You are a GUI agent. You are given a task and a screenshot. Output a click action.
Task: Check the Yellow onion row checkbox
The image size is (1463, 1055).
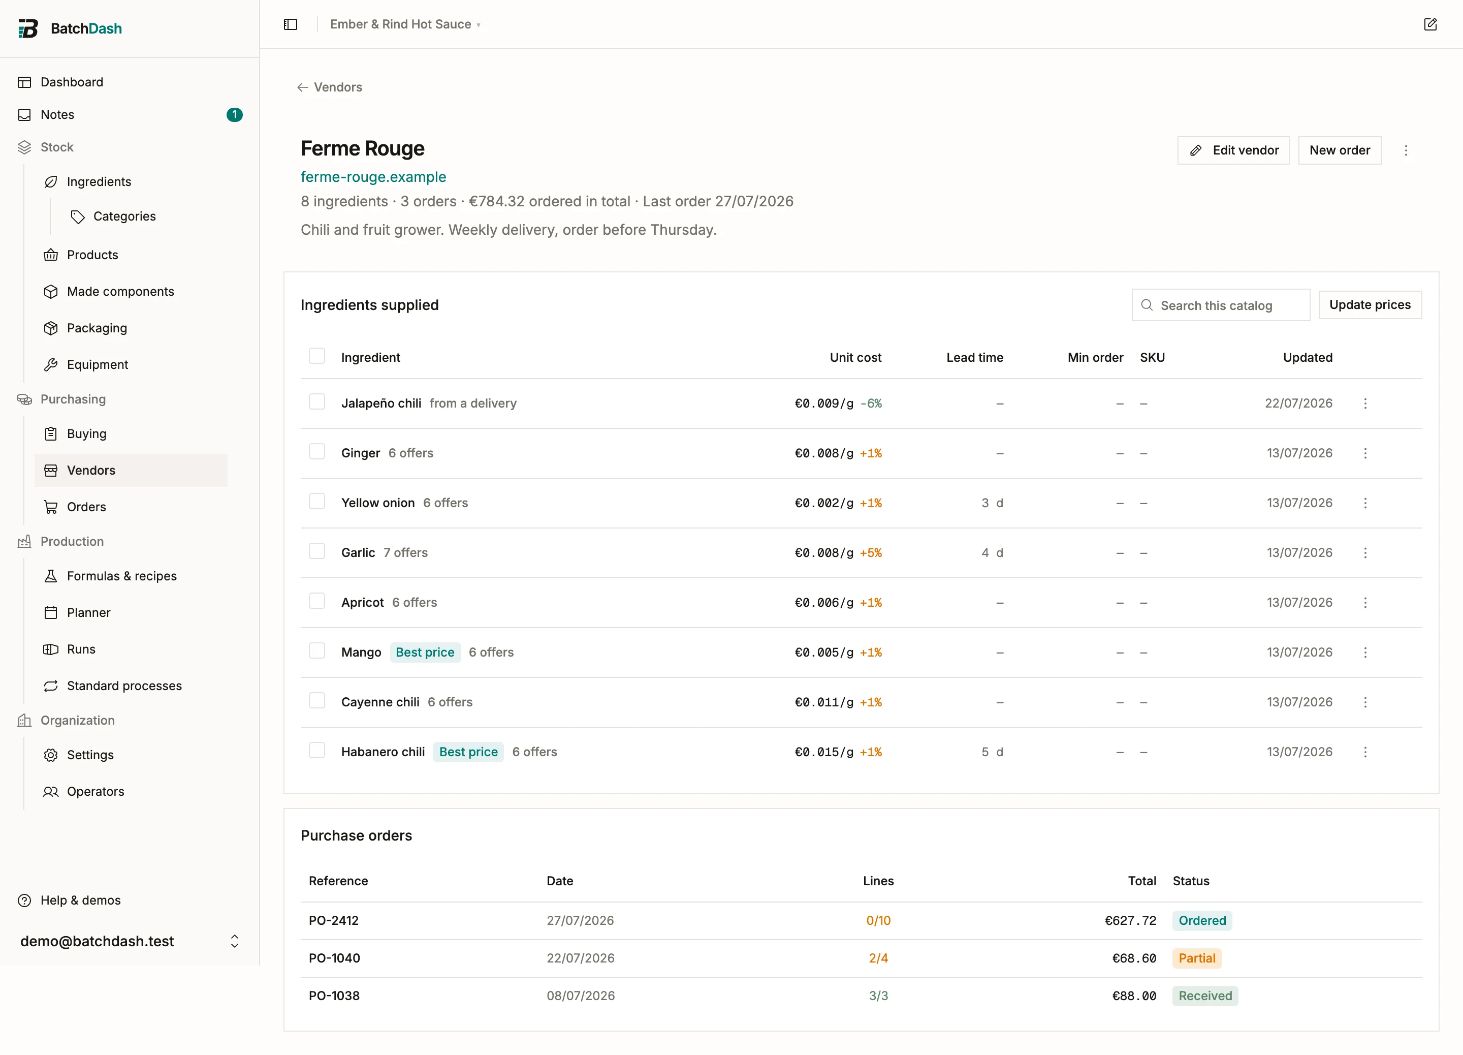pyautogui.click(x=316, y=502)
